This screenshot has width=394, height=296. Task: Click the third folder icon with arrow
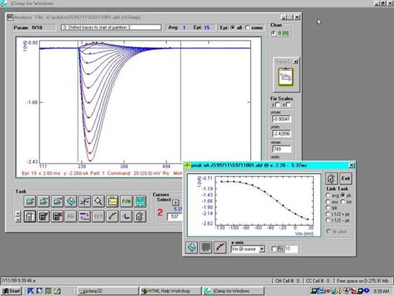[57, 201]
